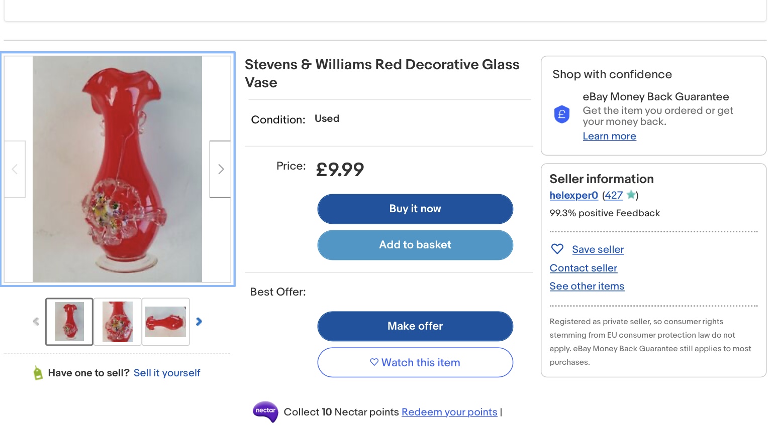
Task: Click the green price tag sell icon
Action: (x=38, y=373)
